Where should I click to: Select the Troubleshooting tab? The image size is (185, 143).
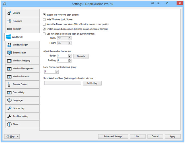coord(22,116)
